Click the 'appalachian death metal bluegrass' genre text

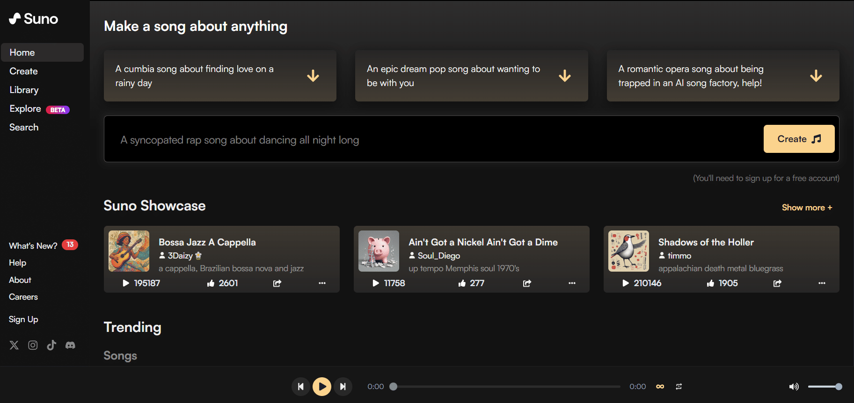(x=721, y=268)
